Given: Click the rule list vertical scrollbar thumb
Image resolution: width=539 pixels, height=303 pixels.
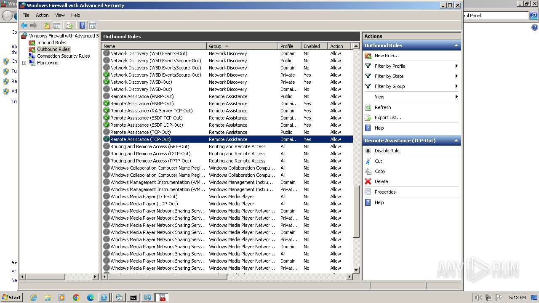Looking at the screenshot, I should (x=356, y=211).
